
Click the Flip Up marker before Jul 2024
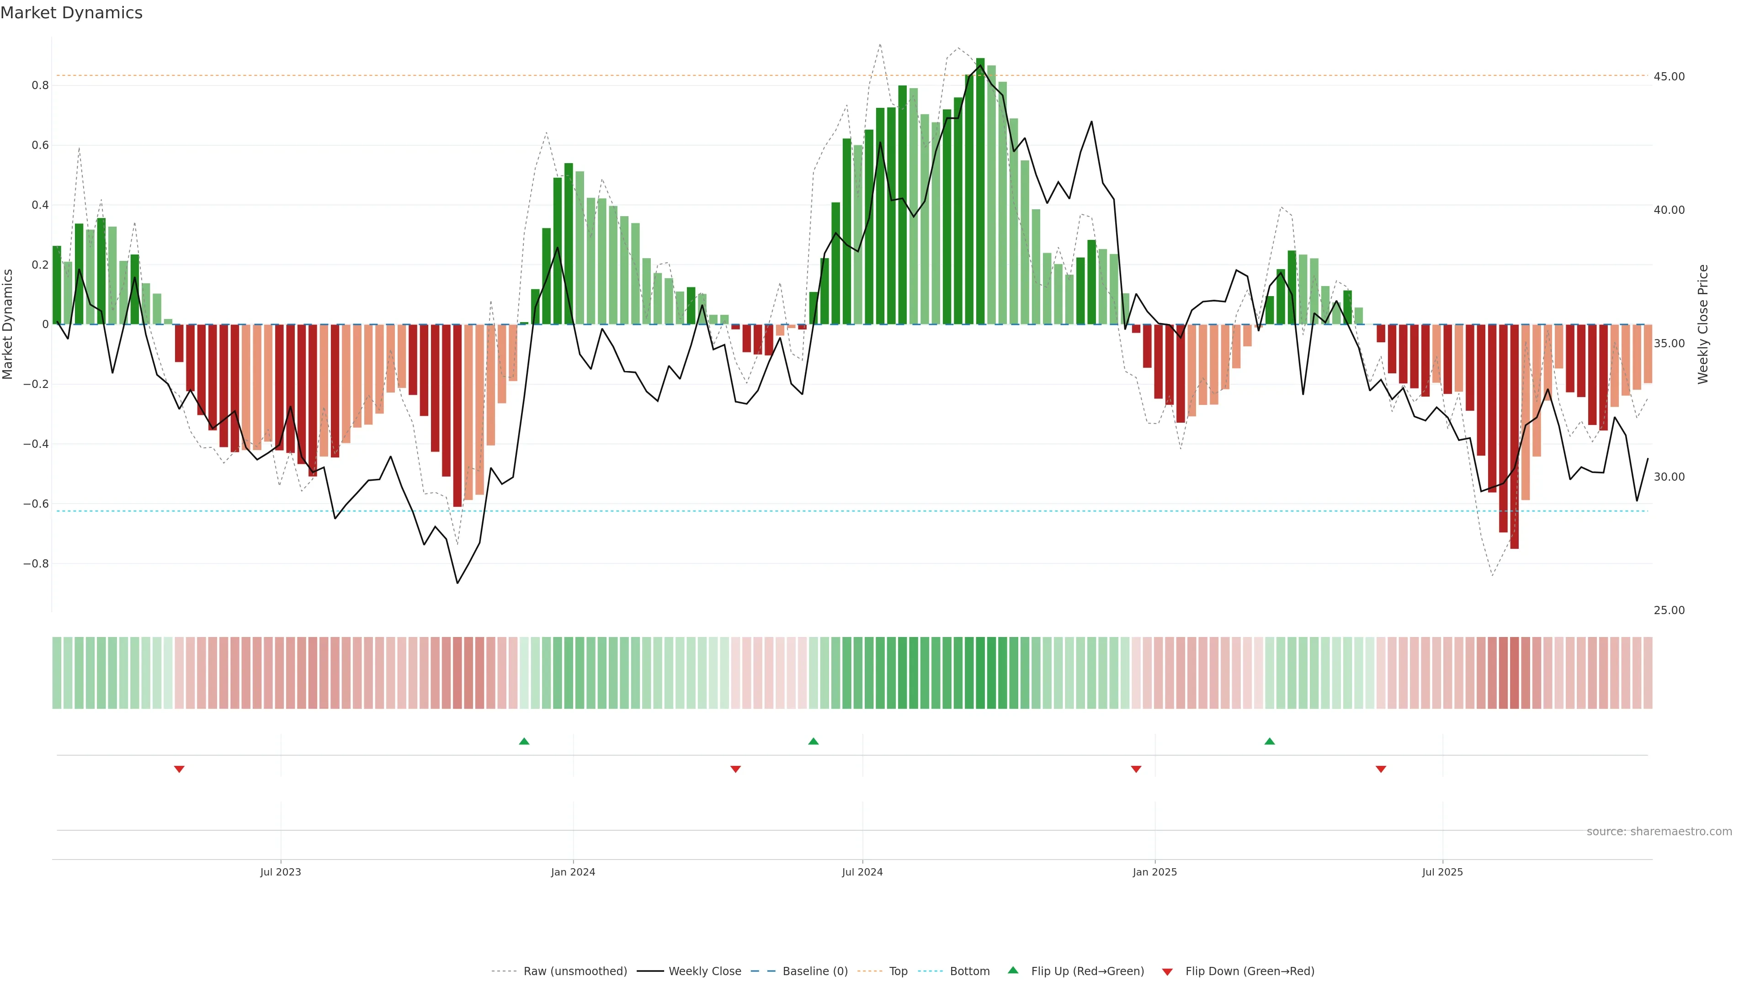[813, 741]
